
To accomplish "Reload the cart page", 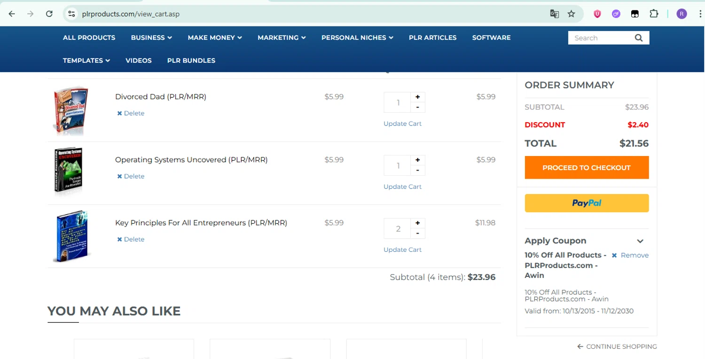I will (x=49, y=14).
